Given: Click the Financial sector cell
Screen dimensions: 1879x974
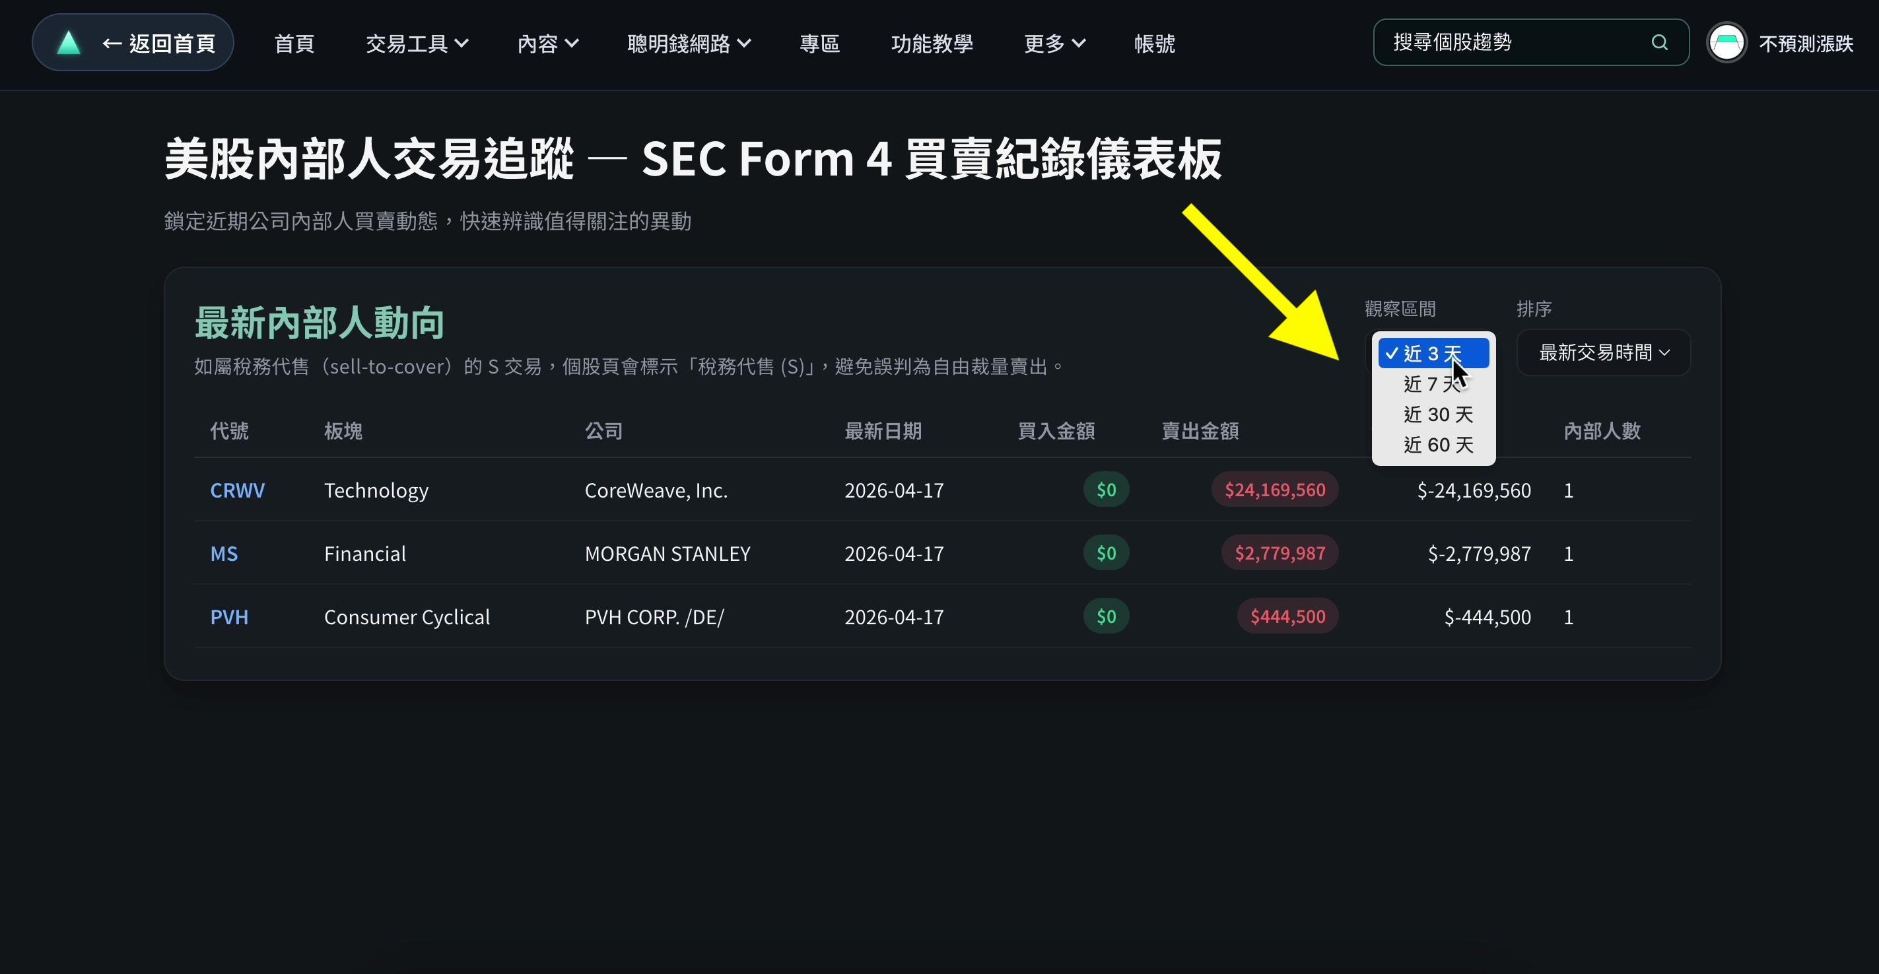Looking at the screenshot, I should coord(364,554).
